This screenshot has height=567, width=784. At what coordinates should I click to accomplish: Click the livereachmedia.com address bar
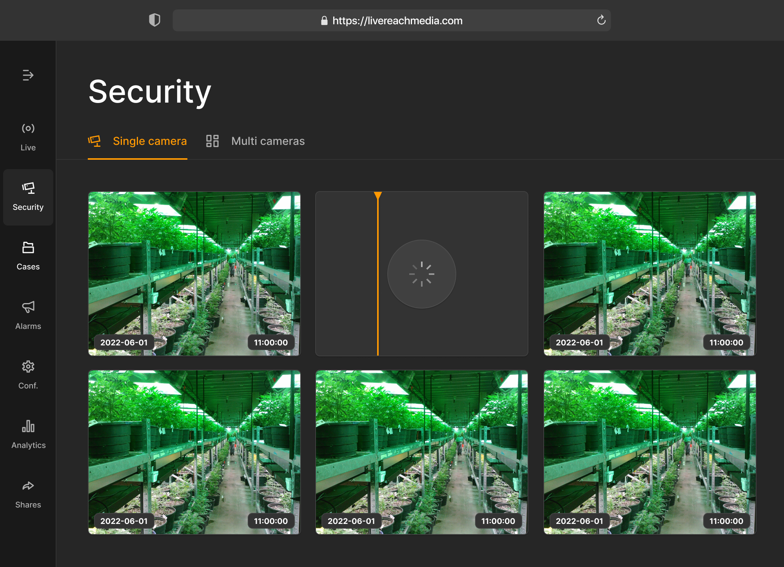392,20
